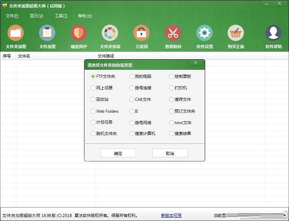
Task: Select the 打印机 radio button
Action: (x=171, y=88)
